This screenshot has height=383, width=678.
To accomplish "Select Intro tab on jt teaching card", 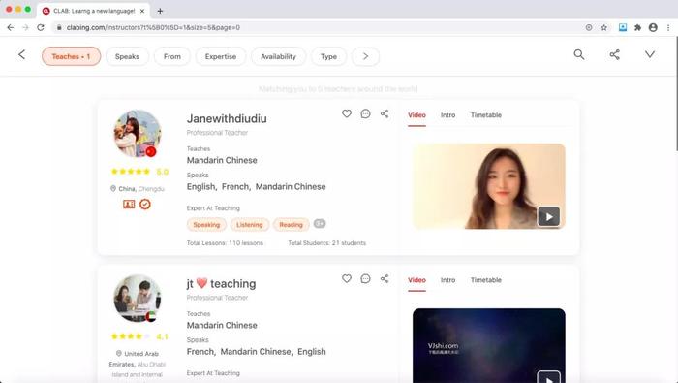I will click(x=447, y=280).
